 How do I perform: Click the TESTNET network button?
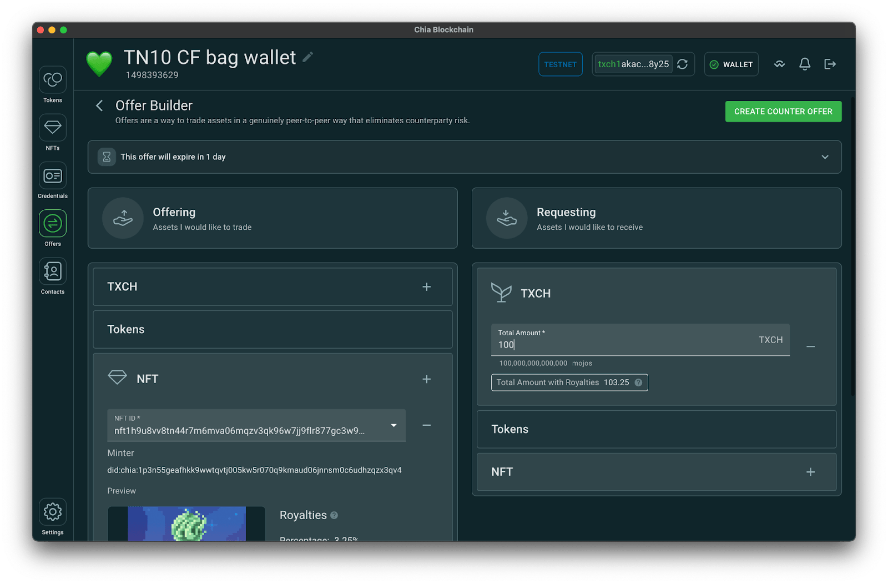pos(560,64)
